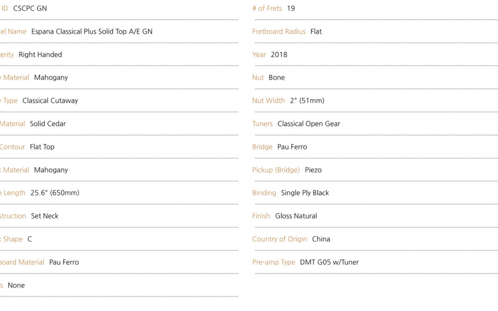Click the 25.6" (650mm) scale length value

(x=55, y=193)
